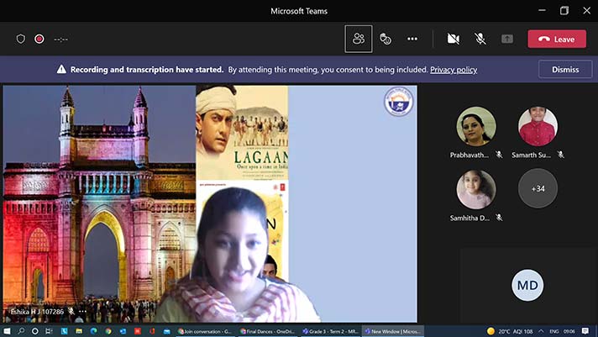The width and height of the screenshot is (598, 337).
Task: Open the participants panel
Action: [x=359, y=39]
